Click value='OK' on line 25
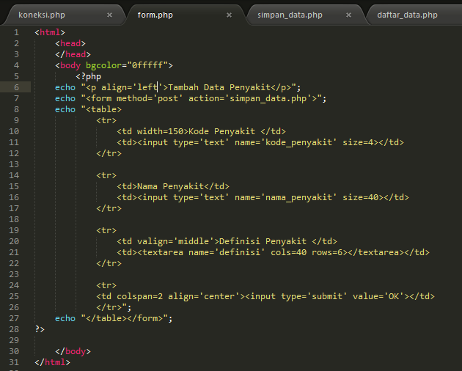 click(378, 296)
